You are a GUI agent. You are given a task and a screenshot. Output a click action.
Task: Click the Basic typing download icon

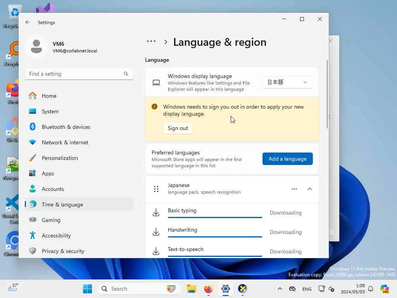pyautogui.click(x=156, y=212)
